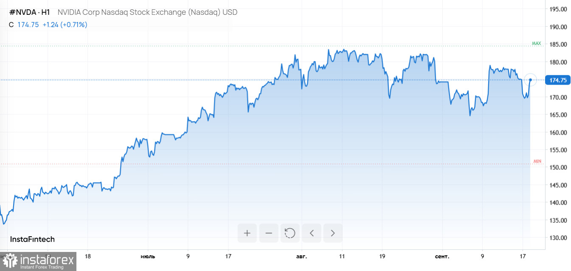Click the red MIN level label
This screenshot has height=271, width=571.
(537, 161)
